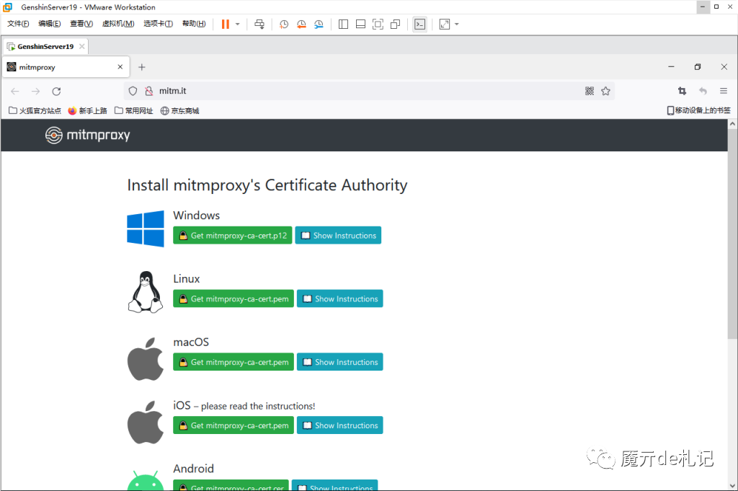
Task: Open 移动设备上的书签 folder
Action: click(698, 110)
